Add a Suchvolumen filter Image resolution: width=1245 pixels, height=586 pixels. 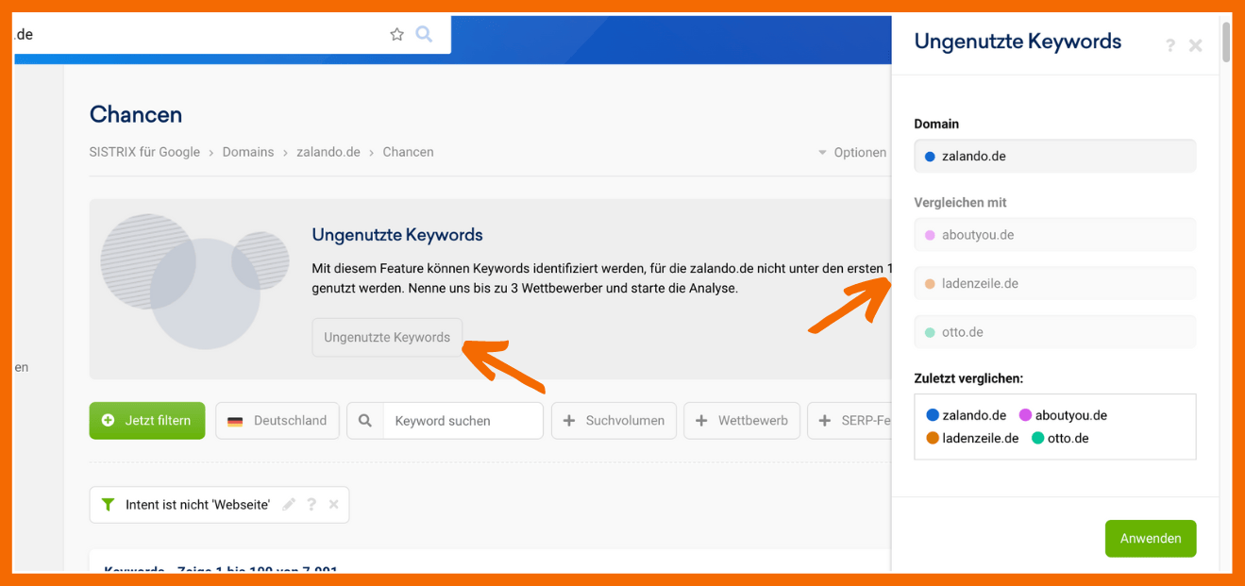point(614,421)
